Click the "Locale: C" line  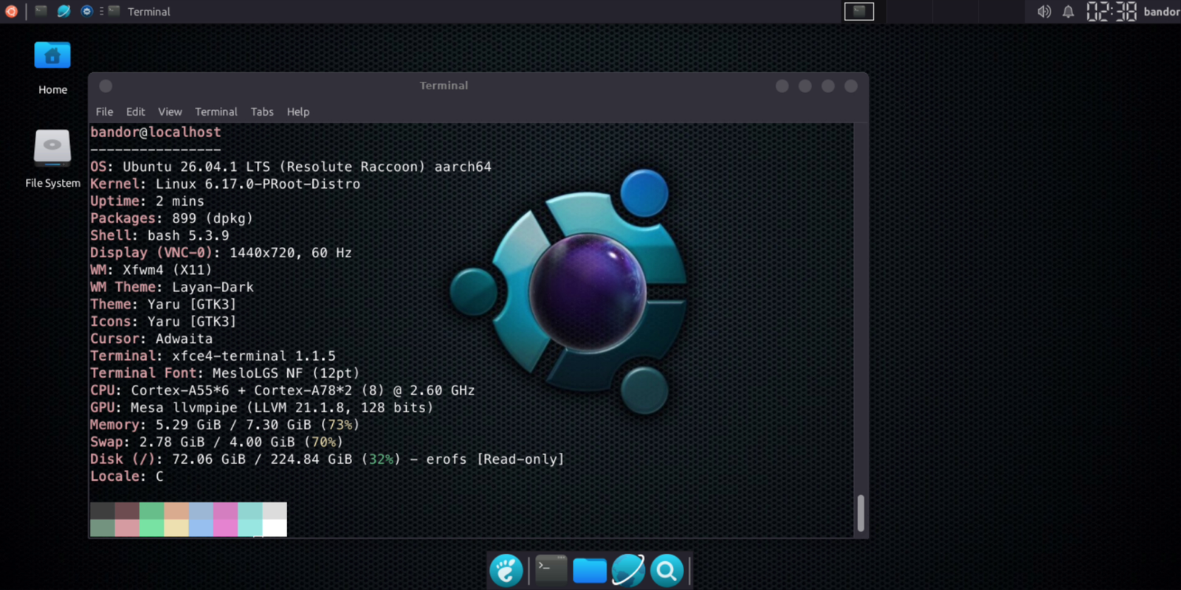tap(127, 476)
